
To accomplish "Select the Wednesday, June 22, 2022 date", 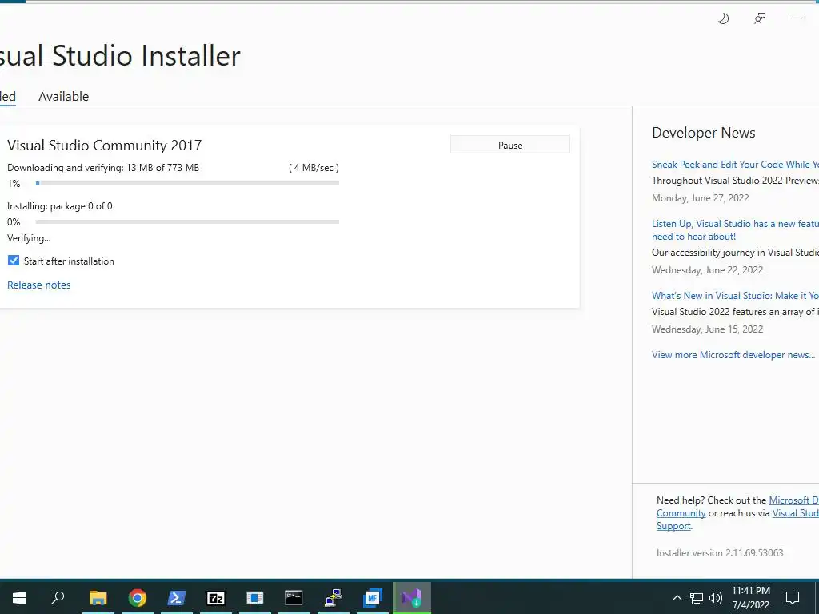I will pyautogui.click(x=707, y=270).
